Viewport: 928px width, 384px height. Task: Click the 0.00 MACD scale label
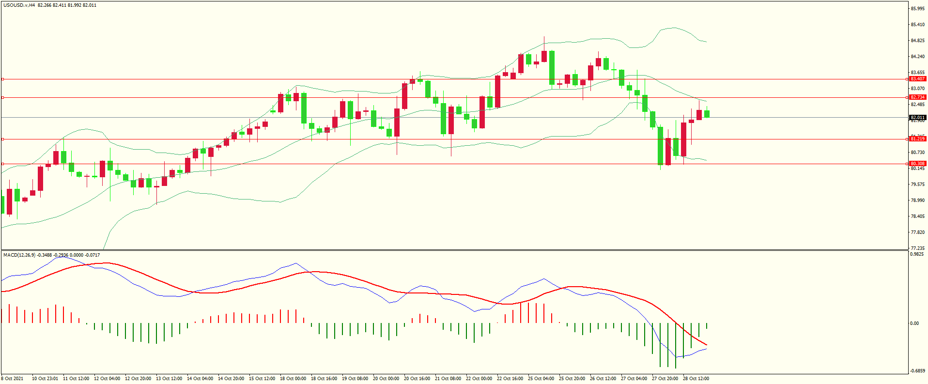[914, 323]
